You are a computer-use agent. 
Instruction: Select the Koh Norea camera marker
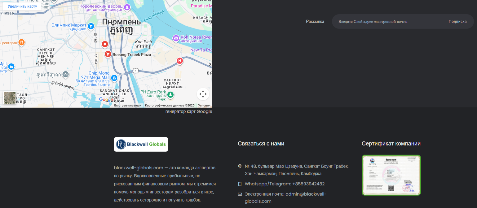point(176,38)
